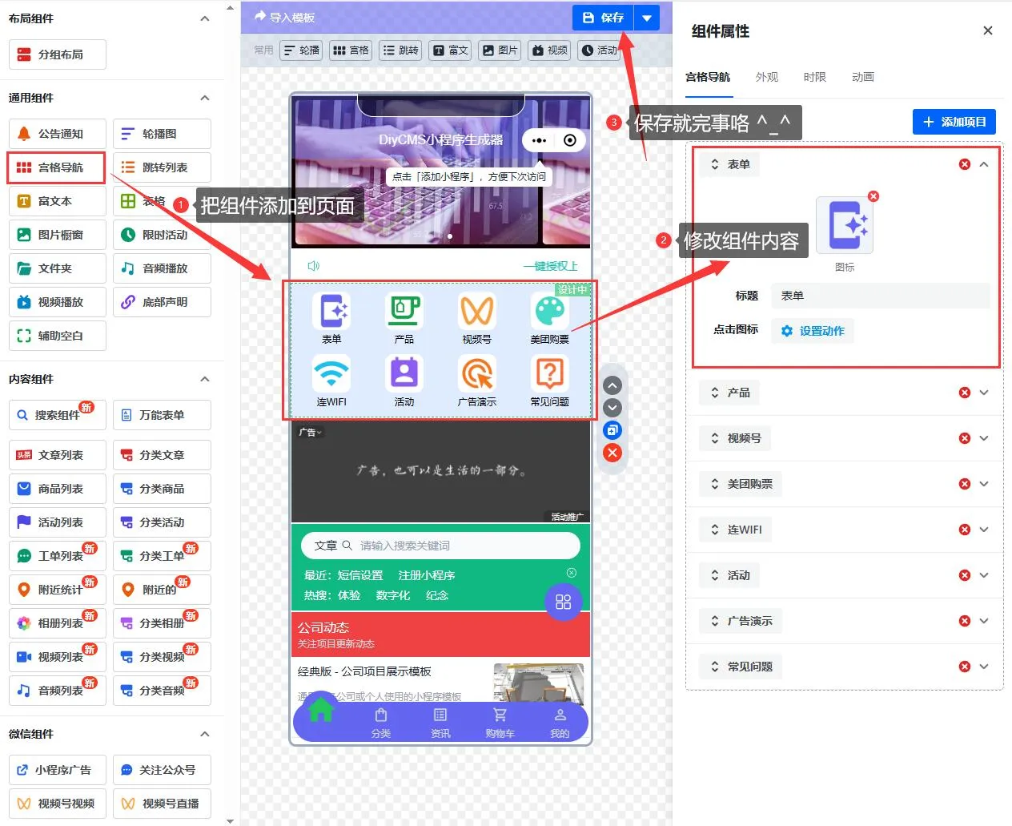This screenshot has height=826, width=1012.
Task: Switch to the 外观 tab
Action: [x=766, y=77]
